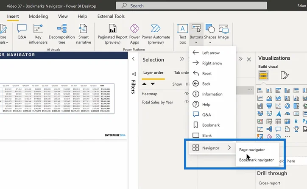
Task: Select Layer order tab
Action: [153, 72]
